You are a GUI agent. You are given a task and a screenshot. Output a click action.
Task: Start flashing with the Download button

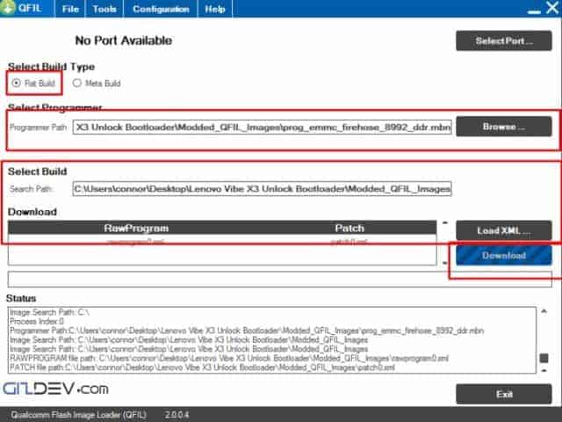[503, 256]
